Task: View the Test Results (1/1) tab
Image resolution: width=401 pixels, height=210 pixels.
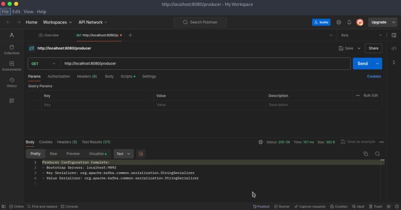Action: click(96, 142)
